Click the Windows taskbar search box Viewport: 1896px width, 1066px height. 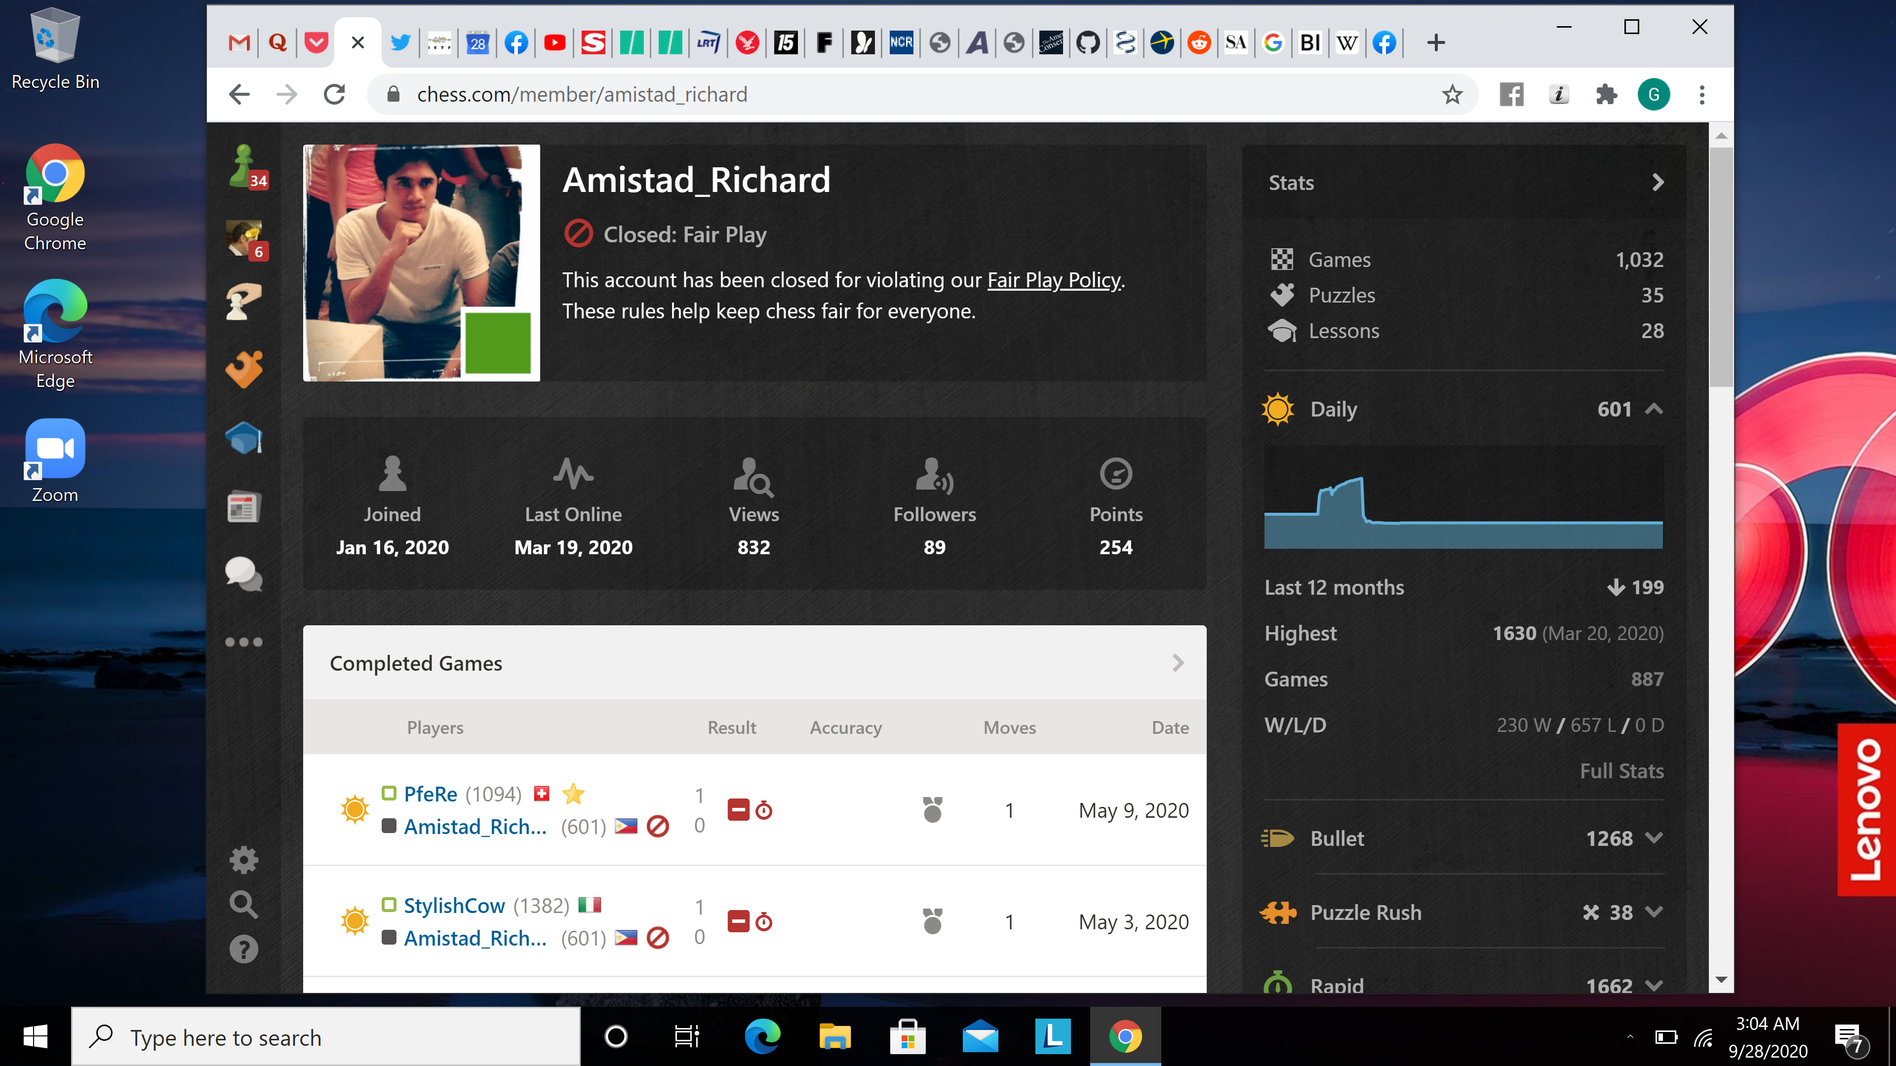325,1036
